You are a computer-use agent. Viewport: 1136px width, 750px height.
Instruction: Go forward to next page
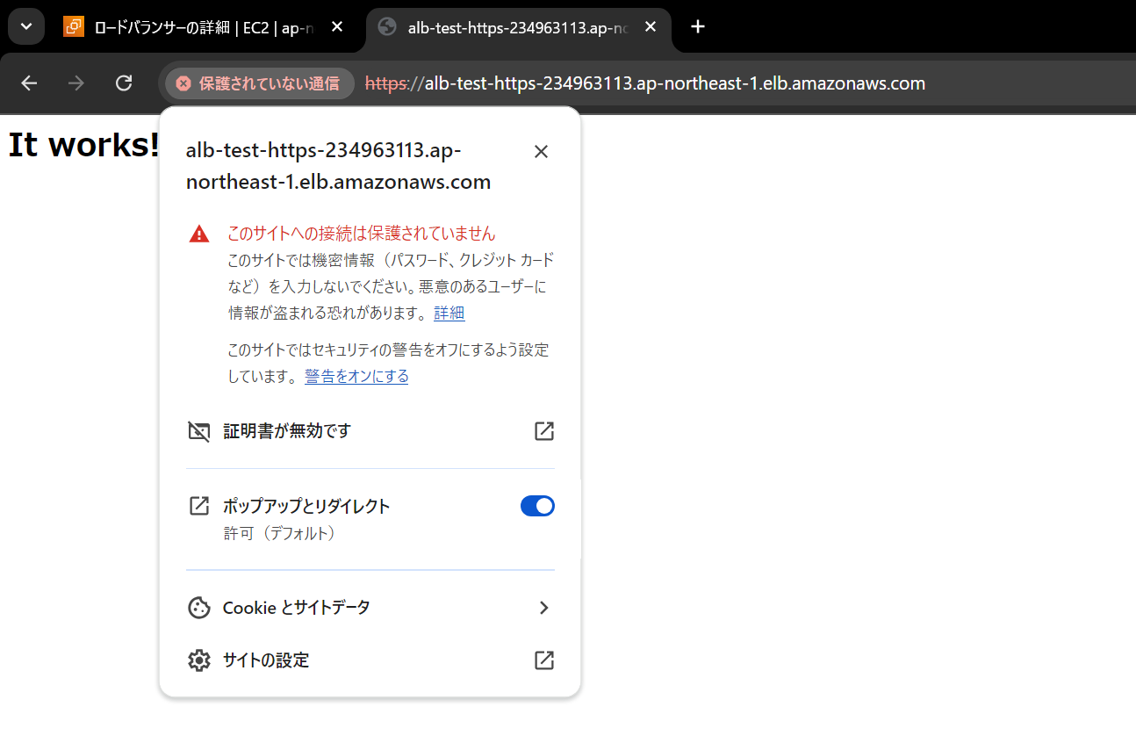click(76, 83)
